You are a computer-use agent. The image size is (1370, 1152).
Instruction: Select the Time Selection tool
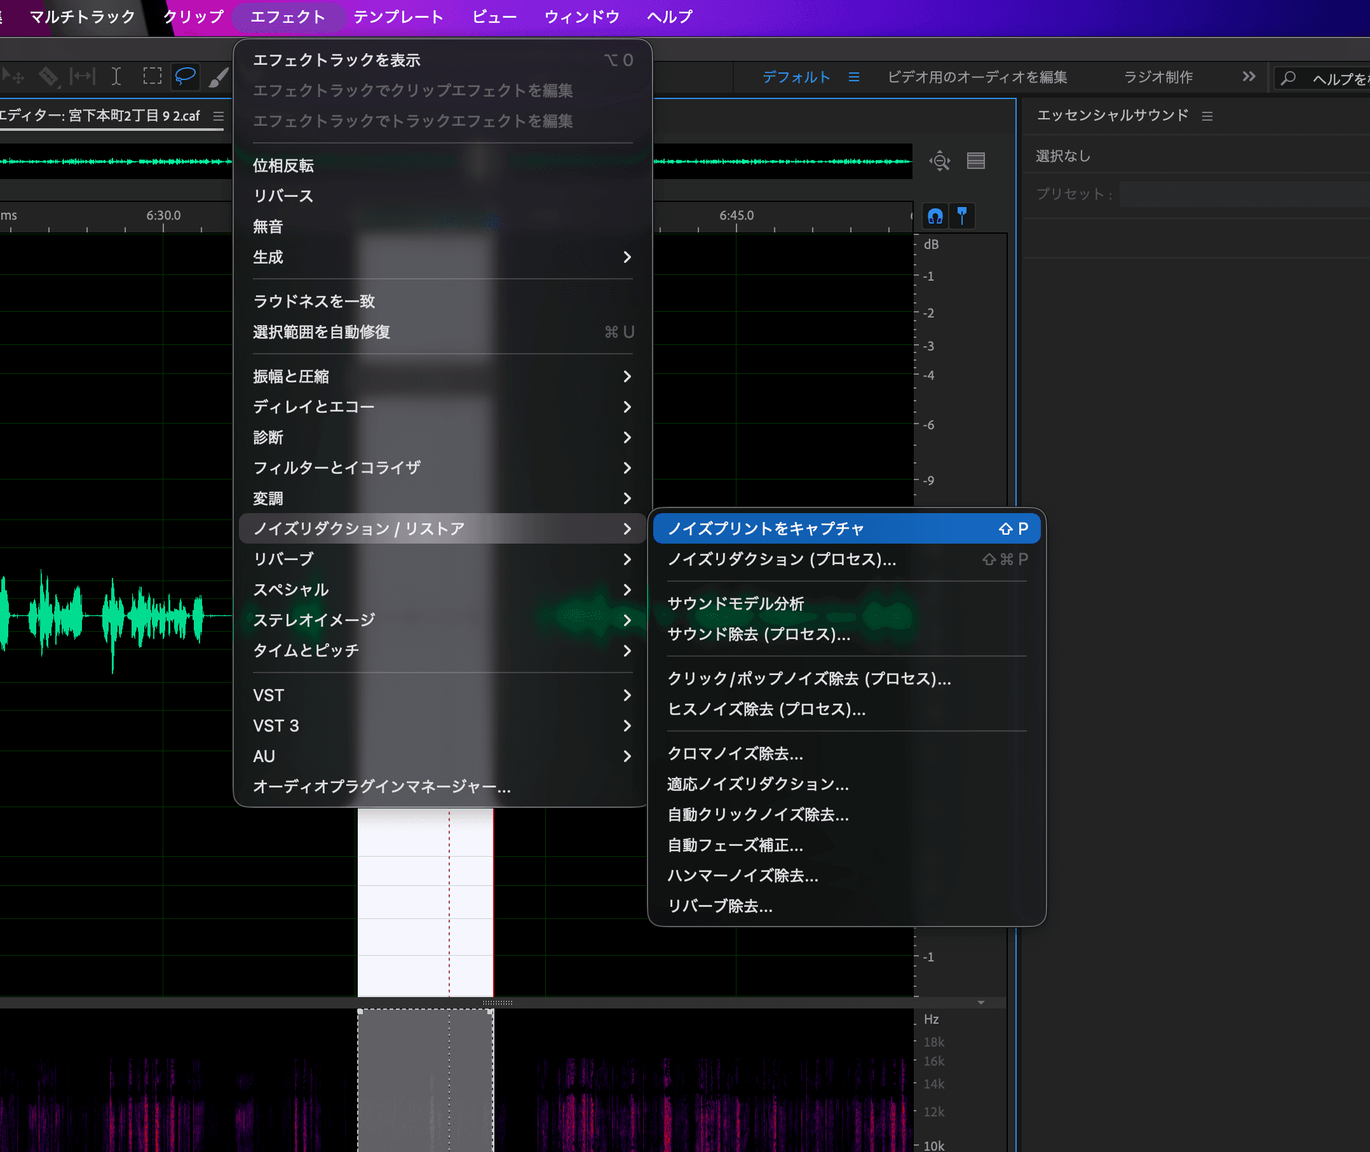coord(116,76)
